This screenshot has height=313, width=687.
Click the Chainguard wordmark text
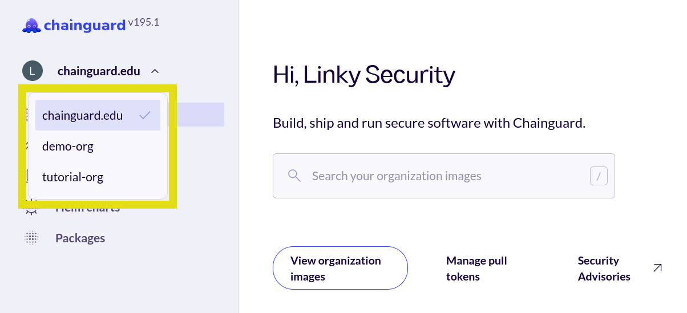[84, 26]
